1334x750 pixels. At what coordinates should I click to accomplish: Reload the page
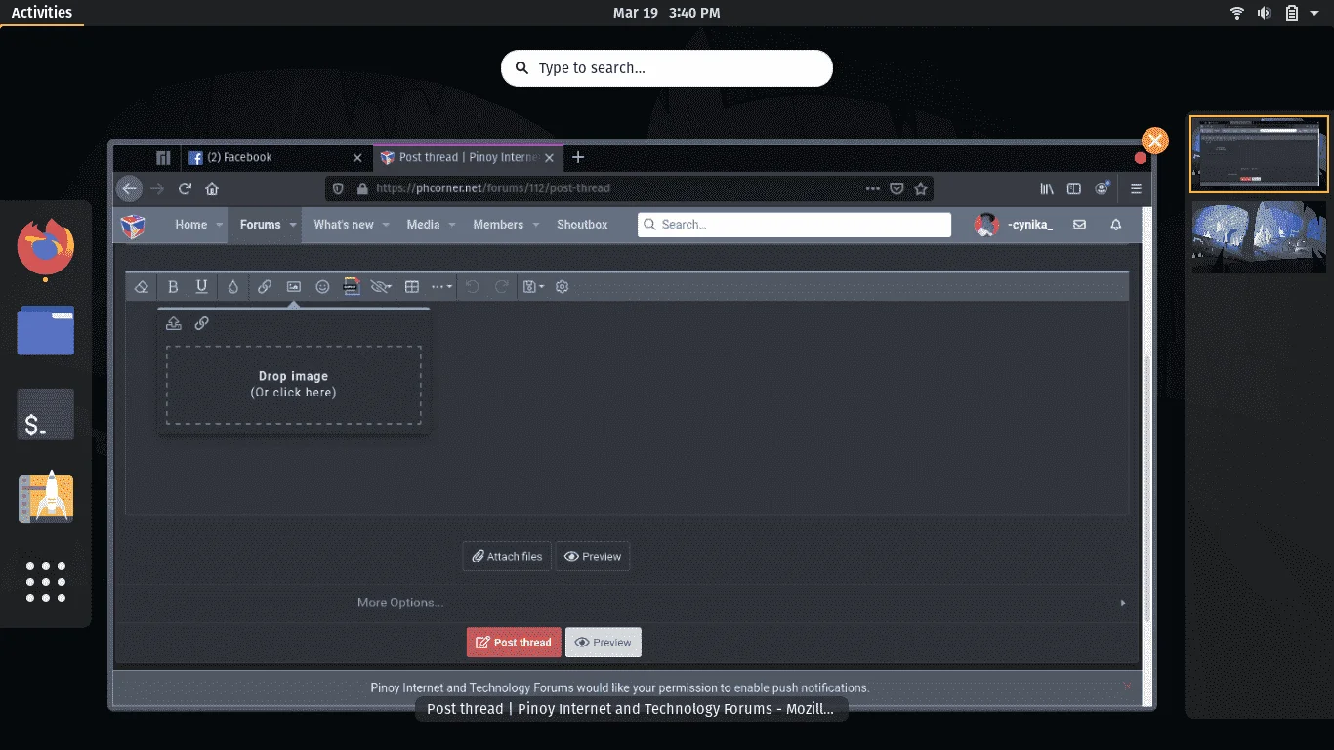coord(185,188)
